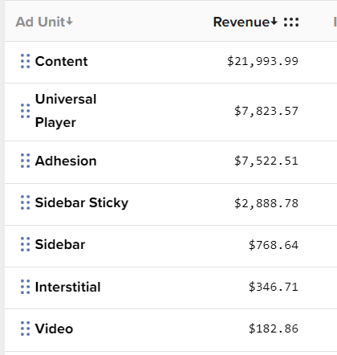Click the drag handle beside Video

[26, 328]
